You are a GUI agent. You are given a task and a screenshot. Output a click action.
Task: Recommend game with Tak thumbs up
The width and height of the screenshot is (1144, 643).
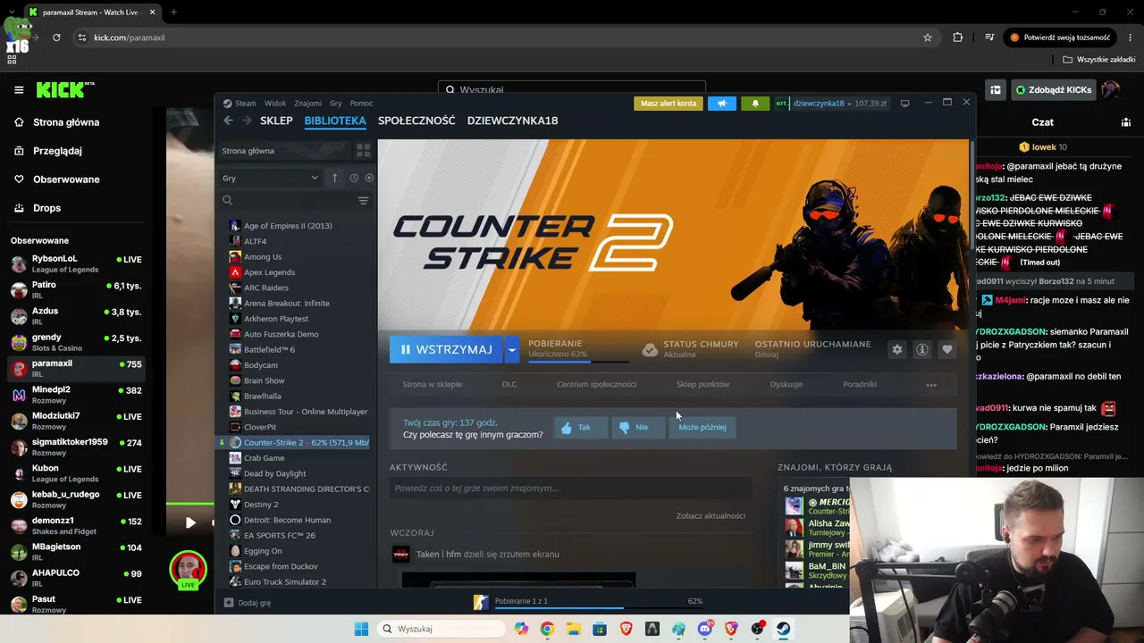point(580,428)
